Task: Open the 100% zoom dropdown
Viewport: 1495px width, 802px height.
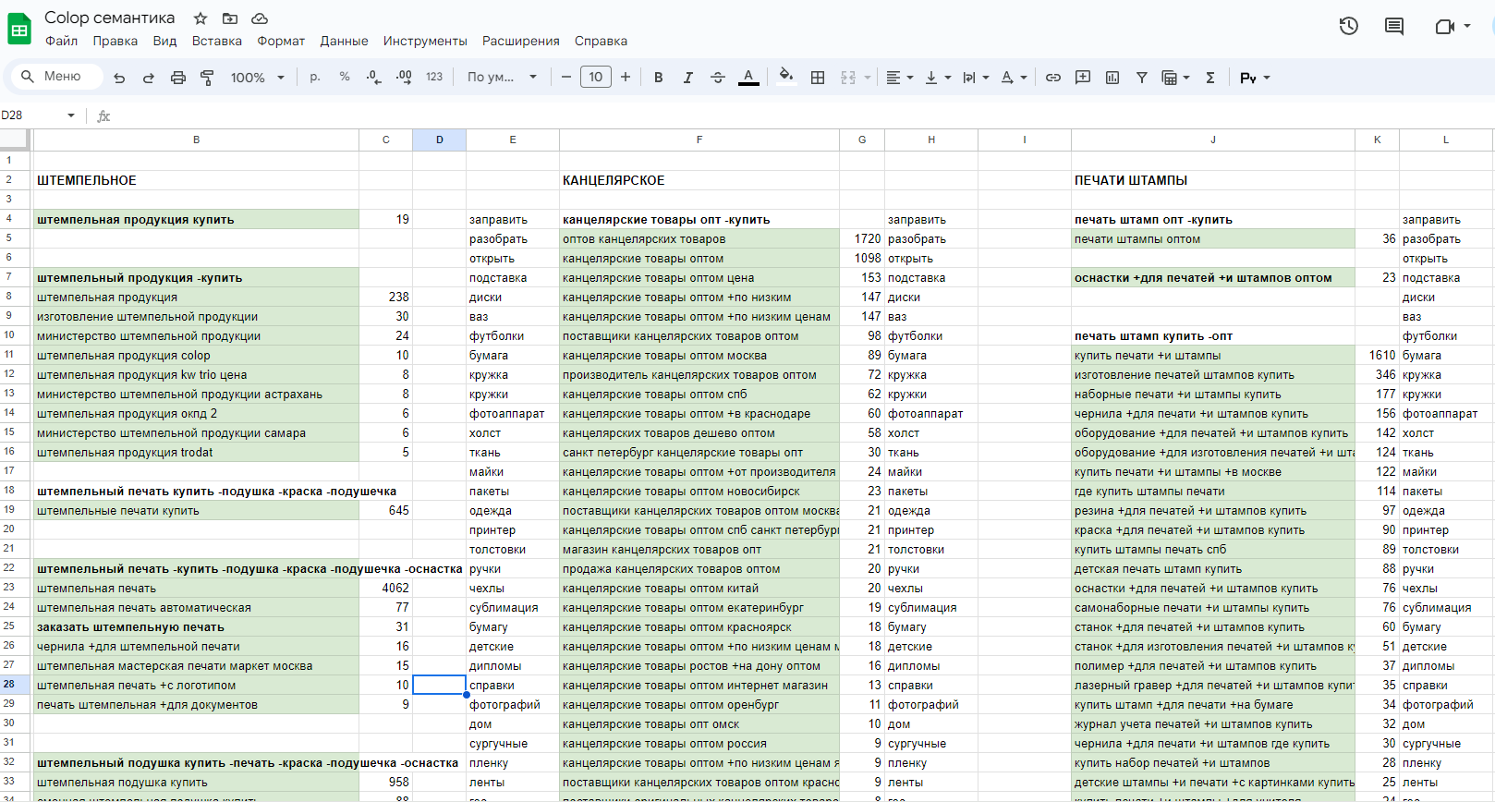Action: click(258, 78)
